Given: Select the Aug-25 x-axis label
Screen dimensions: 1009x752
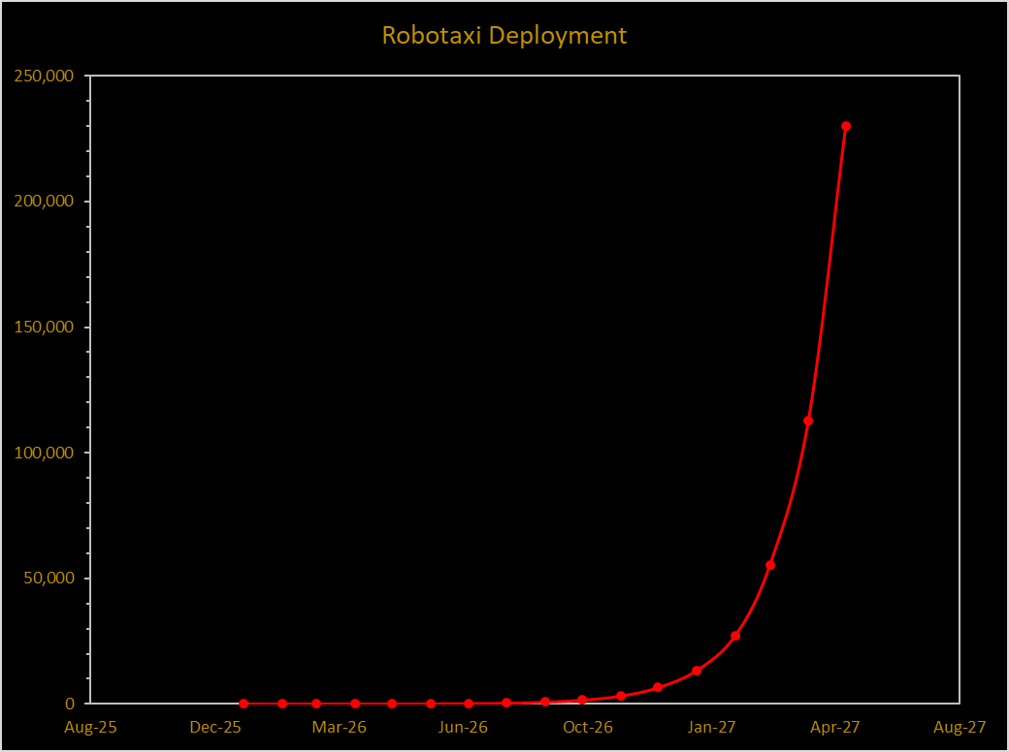Looking at the screenshot, I should click(91, 728).
